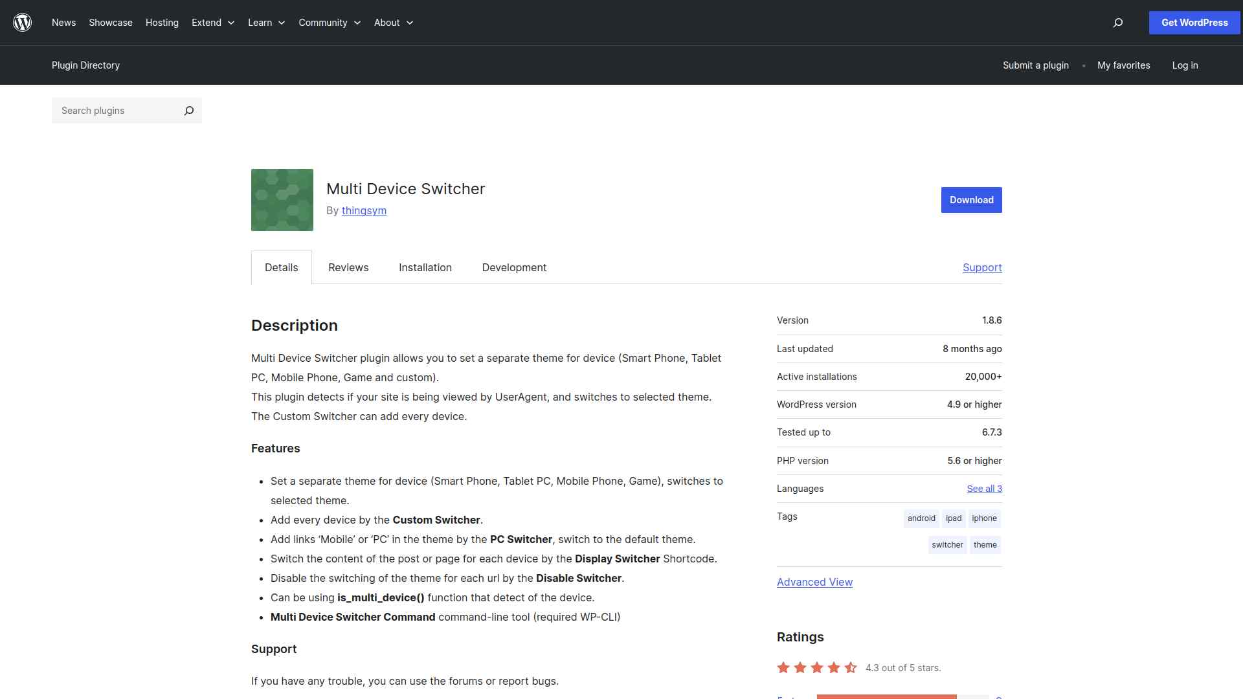
Task: Click the Multi Device Switcher plugin icon
Action: [x=282, y=200]
